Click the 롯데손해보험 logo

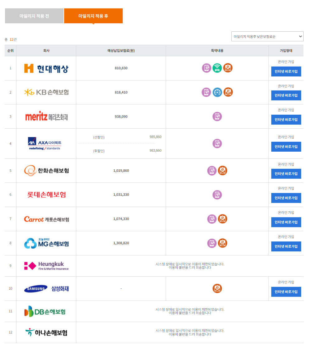point(46,195)
